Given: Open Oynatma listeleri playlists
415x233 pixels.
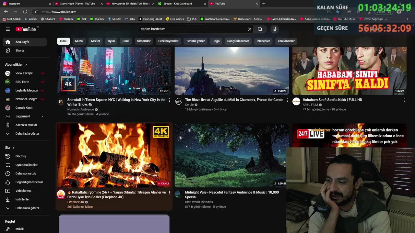Looking at the screenshot, I should [x=25, y=165].
